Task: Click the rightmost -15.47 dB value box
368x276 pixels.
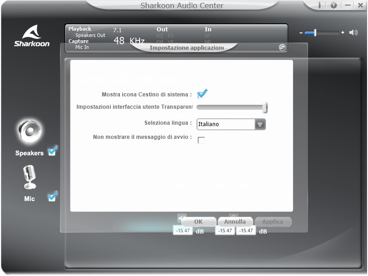Action: [246, 231]
